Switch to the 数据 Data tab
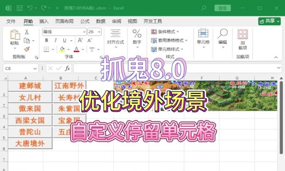The image size is (285, 171). [101, 21]
